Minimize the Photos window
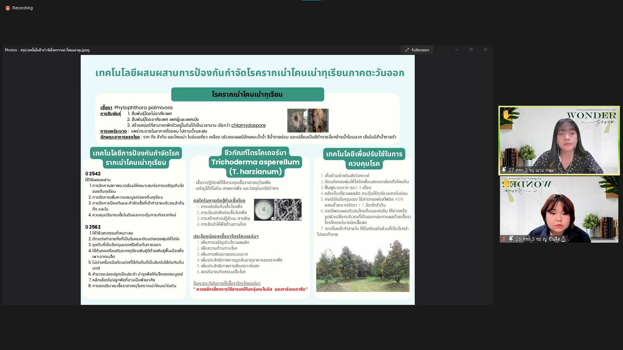623x350 pixels. pos(456,50)
